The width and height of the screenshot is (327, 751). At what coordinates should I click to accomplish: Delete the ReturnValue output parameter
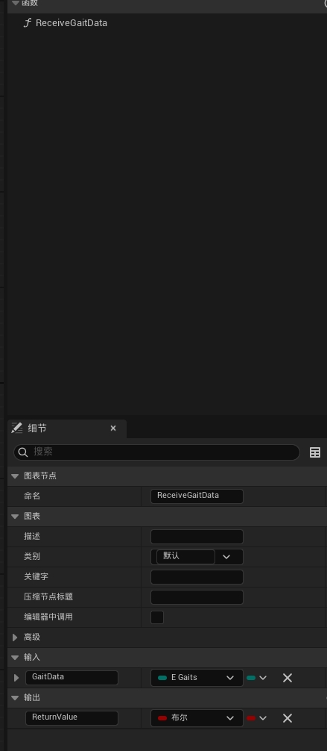point(288,718)
